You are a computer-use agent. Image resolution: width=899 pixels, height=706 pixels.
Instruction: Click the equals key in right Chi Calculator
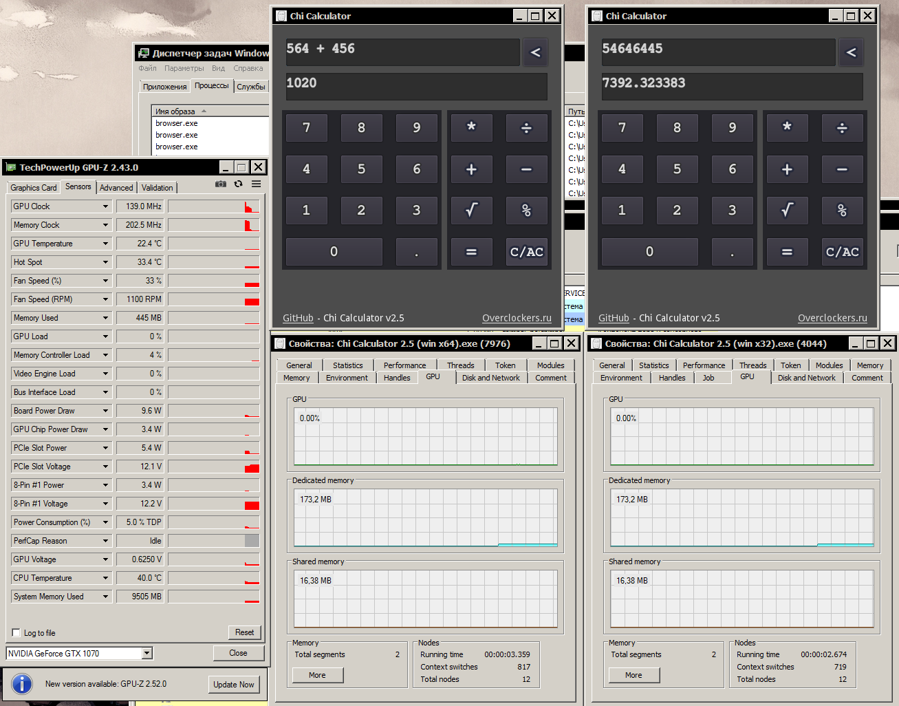(x=787, y=252)
